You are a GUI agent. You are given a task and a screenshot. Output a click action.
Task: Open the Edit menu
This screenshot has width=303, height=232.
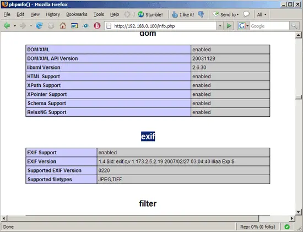pyautogui.click(x=20, y=14)
